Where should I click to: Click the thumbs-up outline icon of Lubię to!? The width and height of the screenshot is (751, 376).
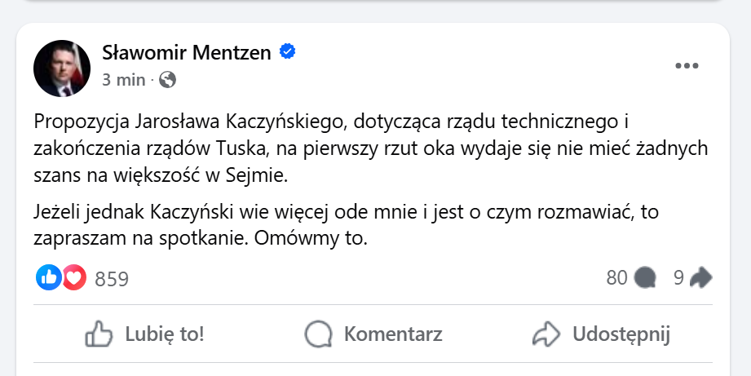pos(99,334)
